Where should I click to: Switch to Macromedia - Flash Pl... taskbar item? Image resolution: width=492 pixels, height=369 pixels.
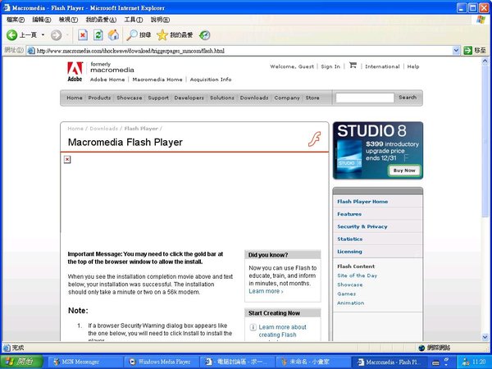389,362
